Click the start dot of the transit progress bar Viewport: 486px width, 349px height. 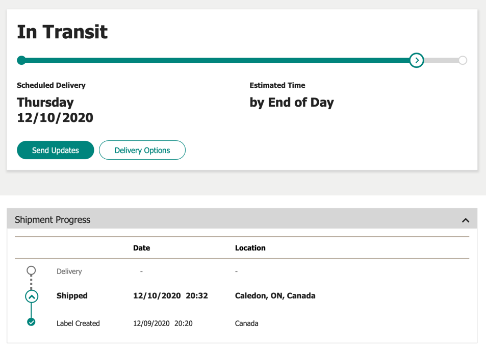[x=21, y=60]
